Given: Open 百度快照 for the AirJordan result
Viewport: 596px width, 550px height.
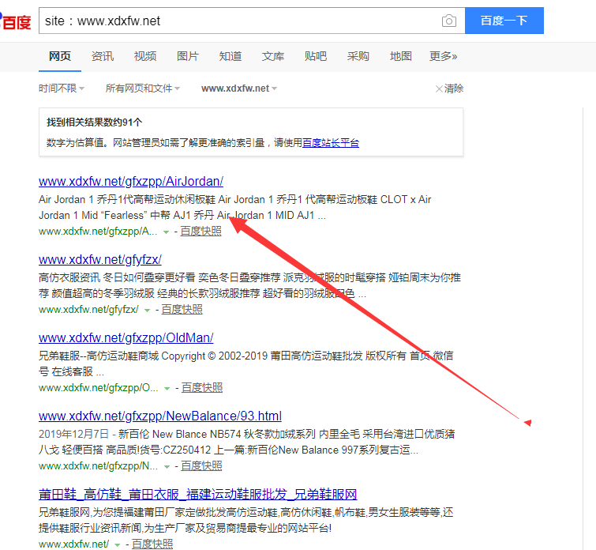Looking at the screenshot, I should (201, 232).
